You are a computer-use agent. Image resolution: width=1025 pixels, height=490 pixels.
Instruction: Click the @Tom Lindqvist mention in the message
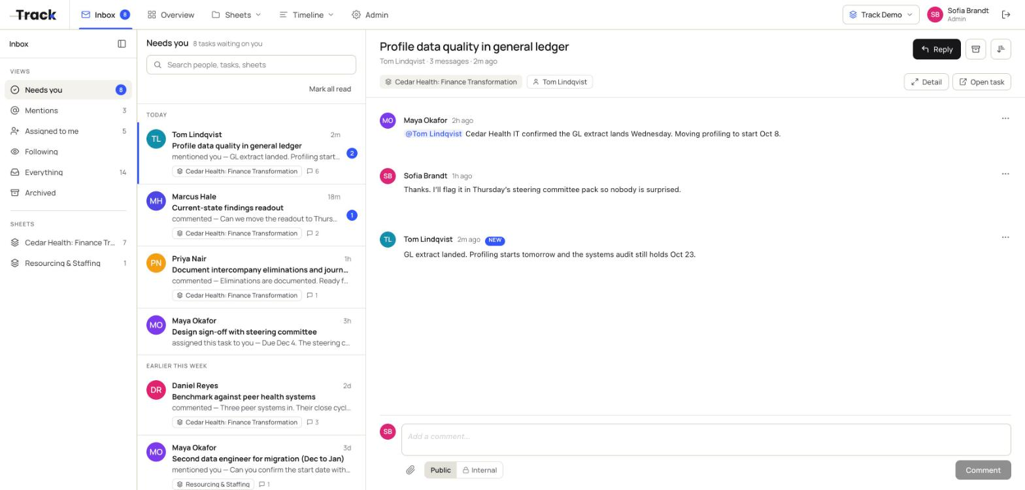433,134
